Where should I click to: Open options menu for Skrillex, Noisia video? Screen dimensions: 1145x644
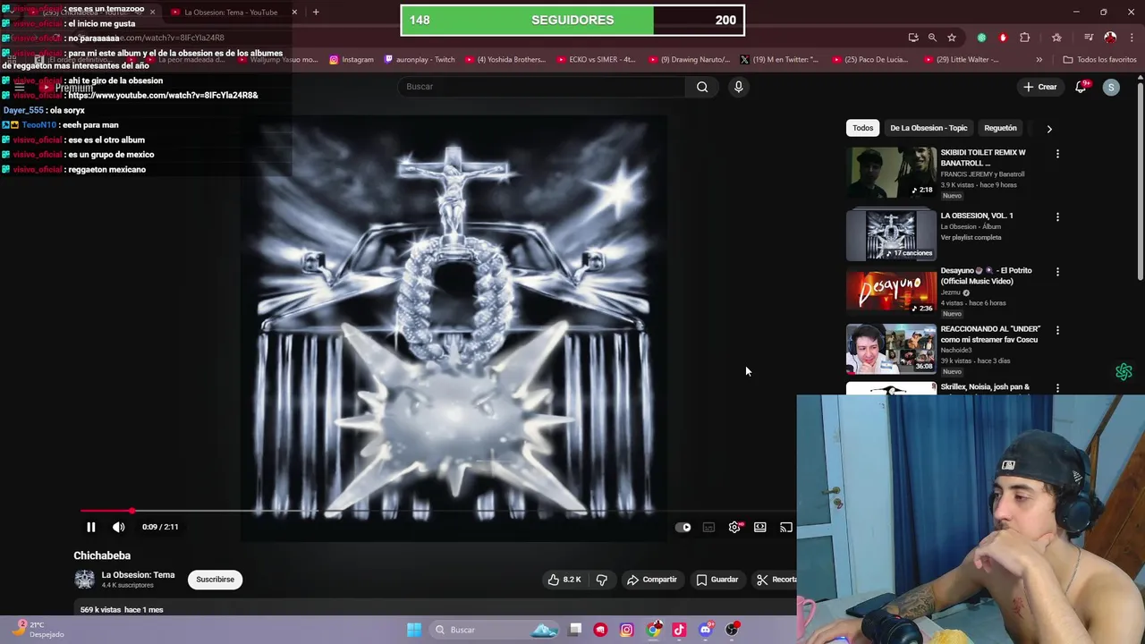(1057, 388)
